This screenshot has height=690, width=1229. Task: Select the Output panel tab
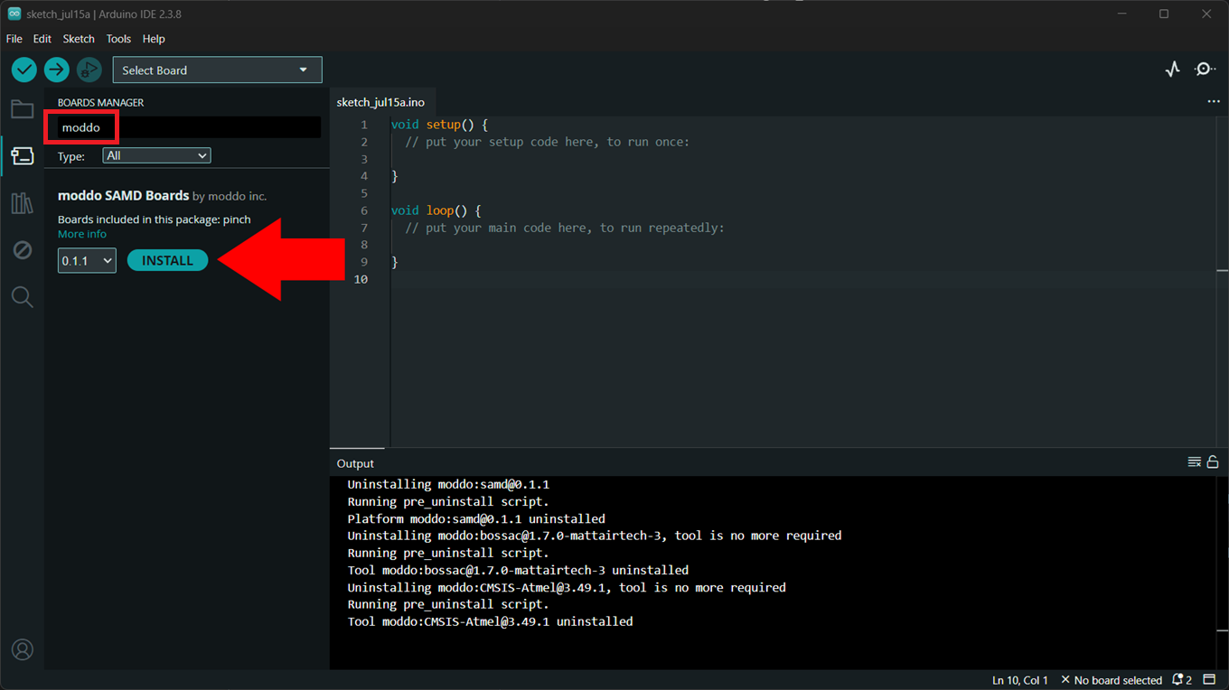pos(355,463)
